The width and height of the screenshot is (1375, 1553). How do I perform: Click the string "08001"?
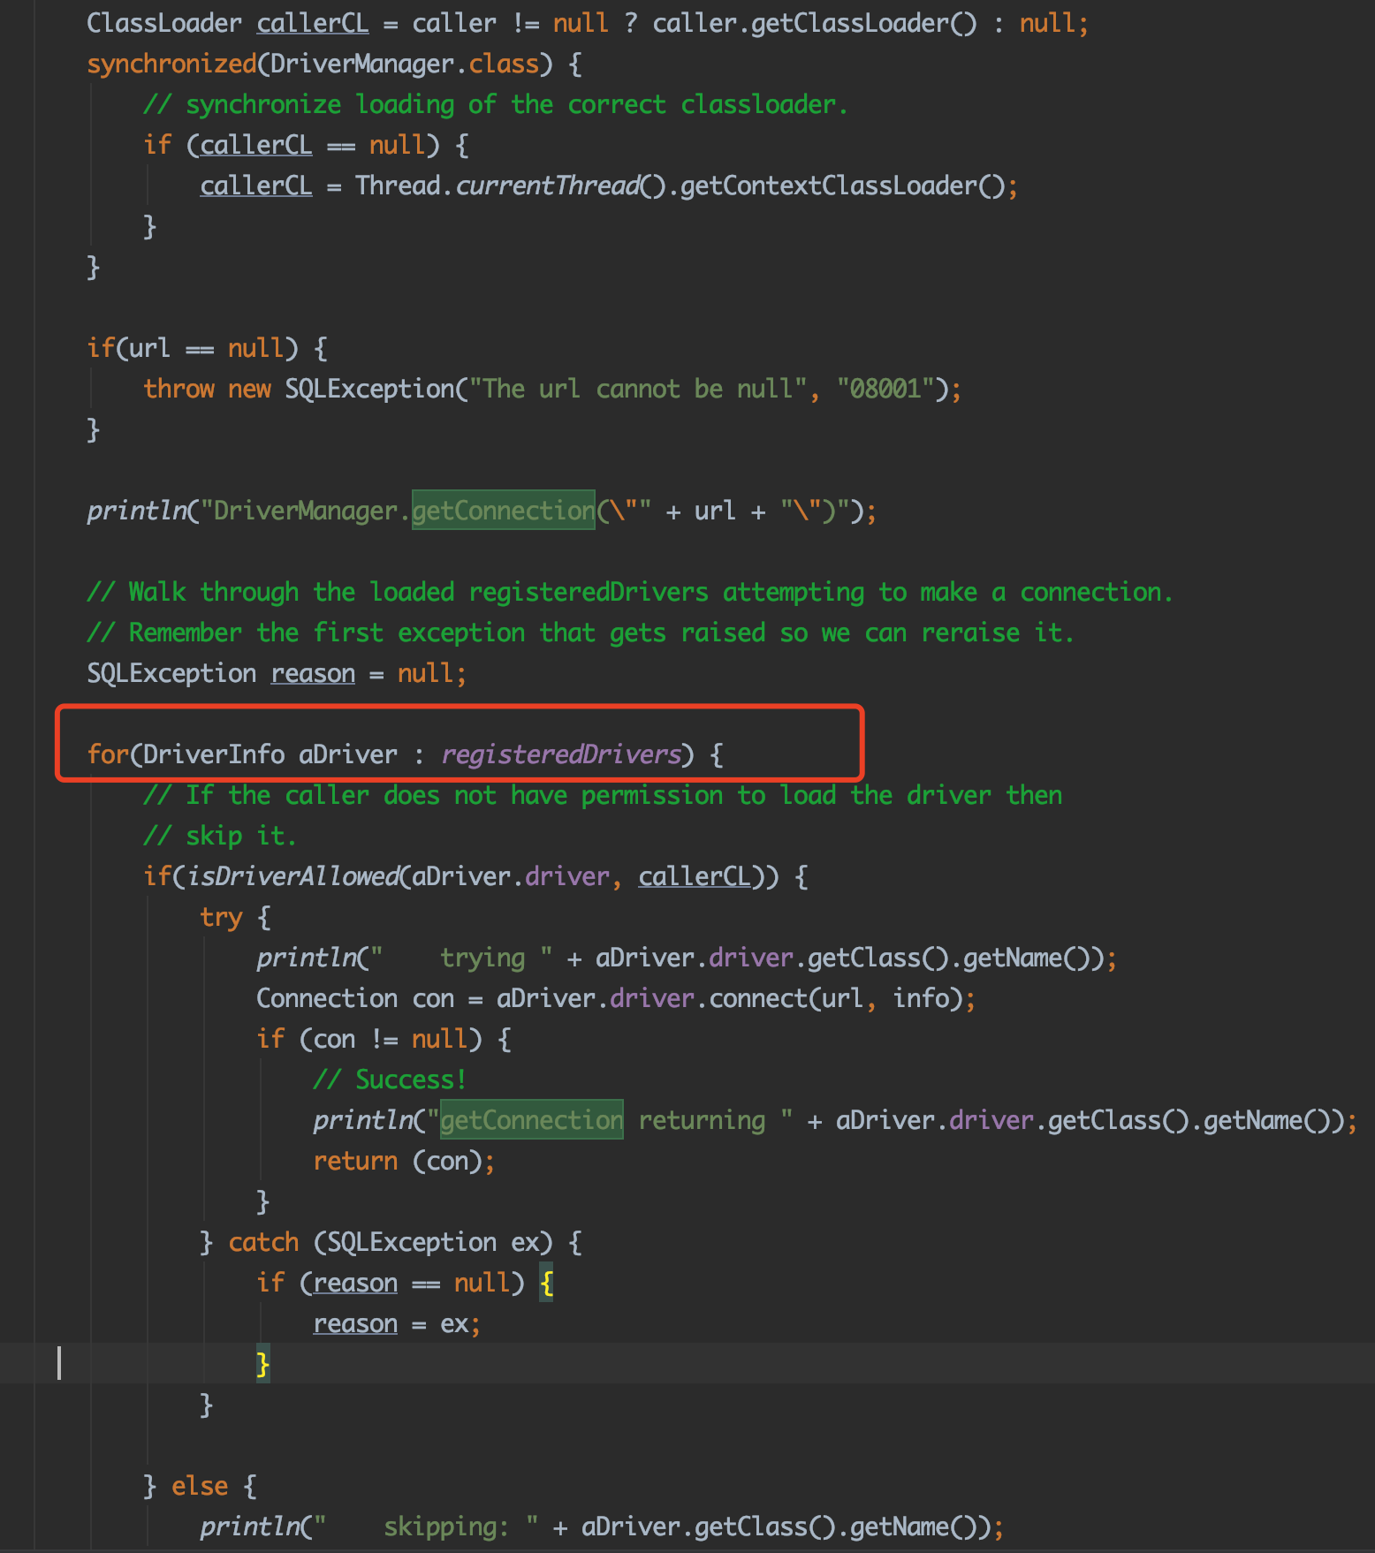(x=885, y=389)
